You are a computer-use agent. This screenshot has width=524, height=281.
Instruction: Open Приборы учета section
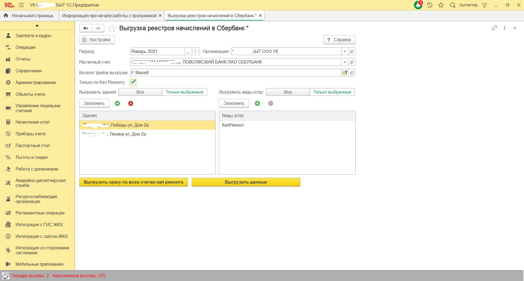click(x=30, y=134)
